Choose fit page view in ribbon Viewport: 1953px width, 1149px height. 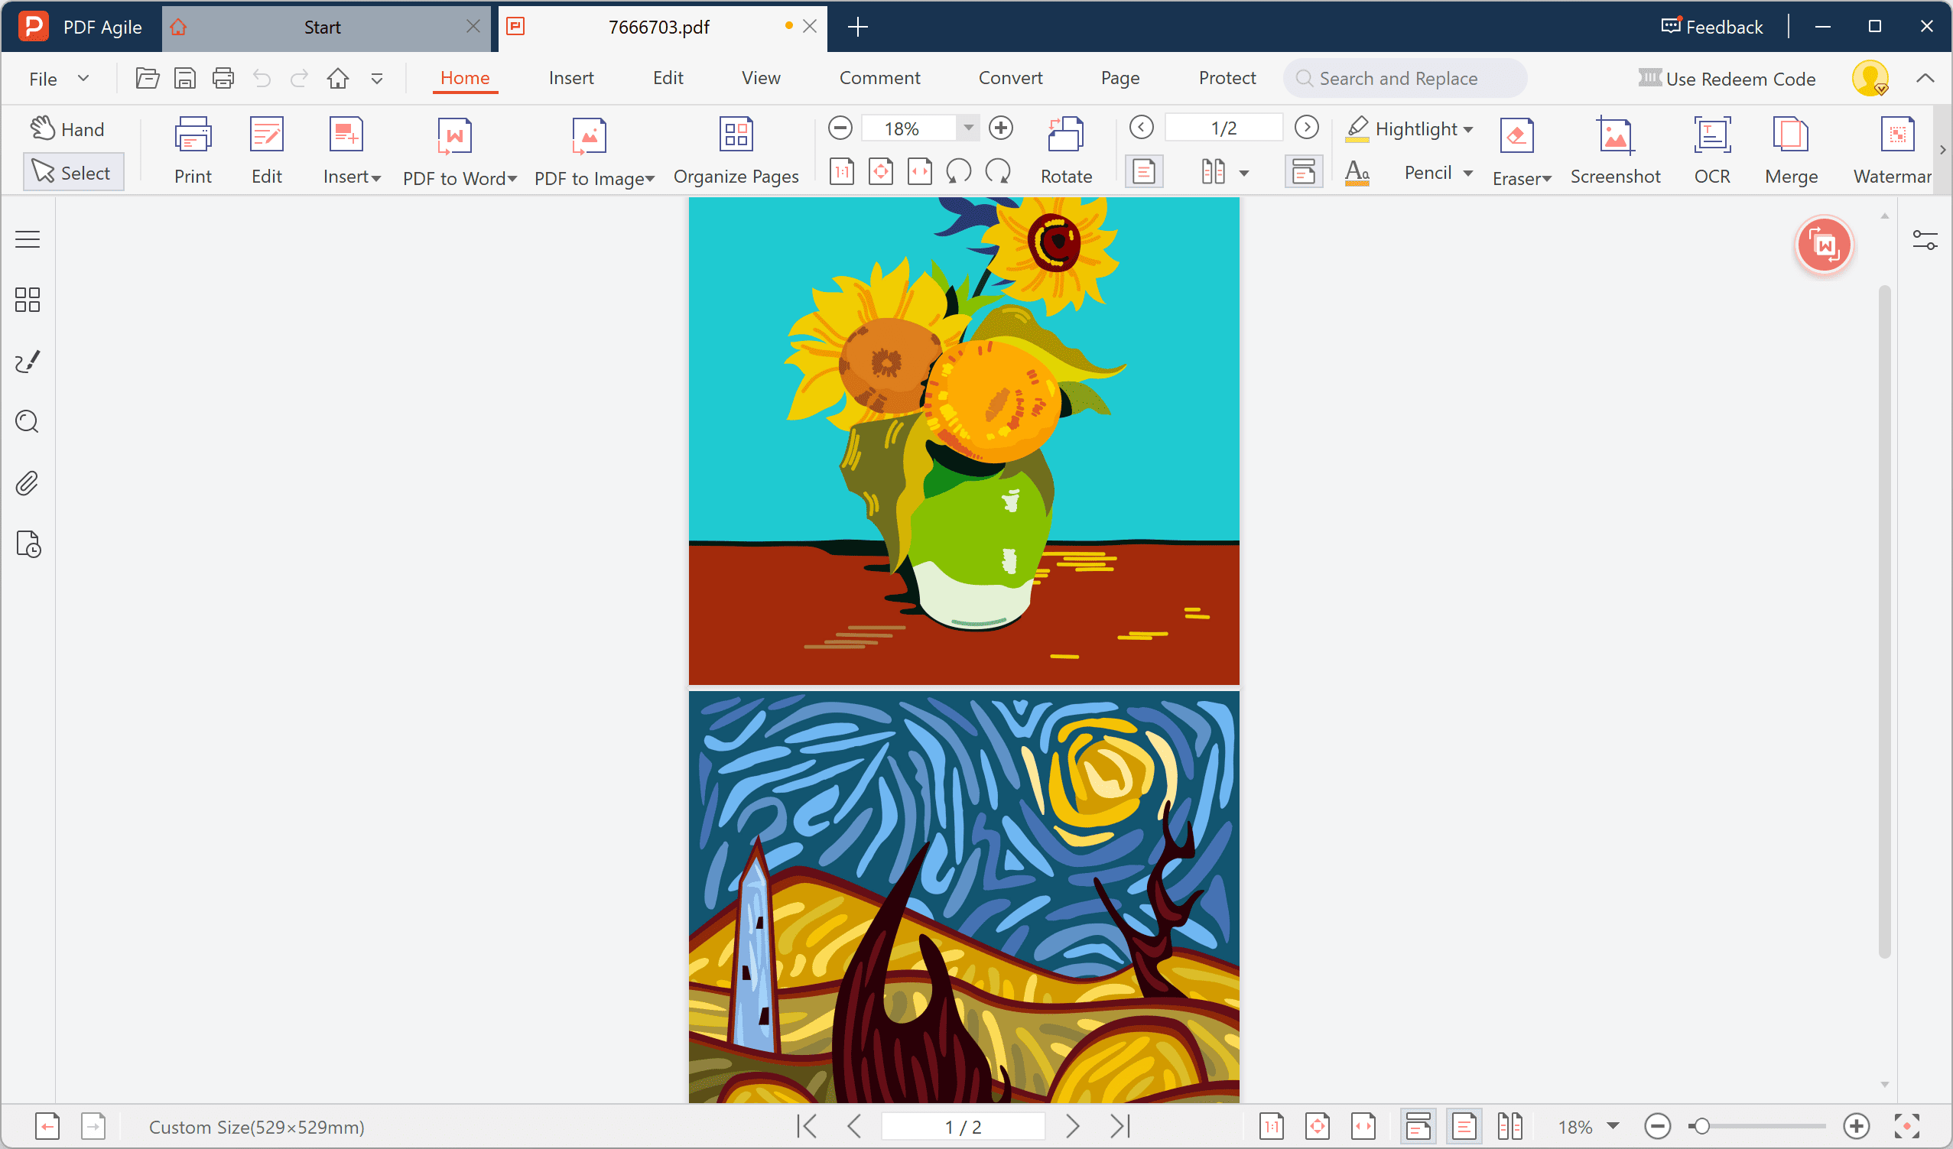point(880,171)
